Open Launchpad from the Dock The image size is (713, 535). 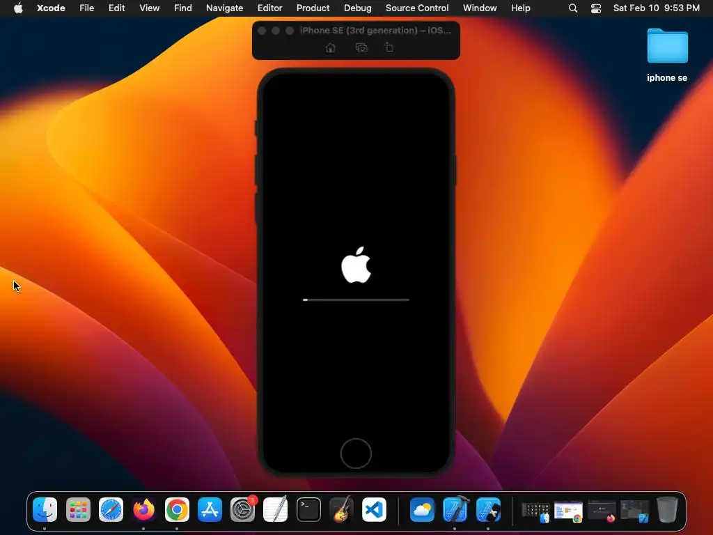pyautogui.click(x=78, y=509)
